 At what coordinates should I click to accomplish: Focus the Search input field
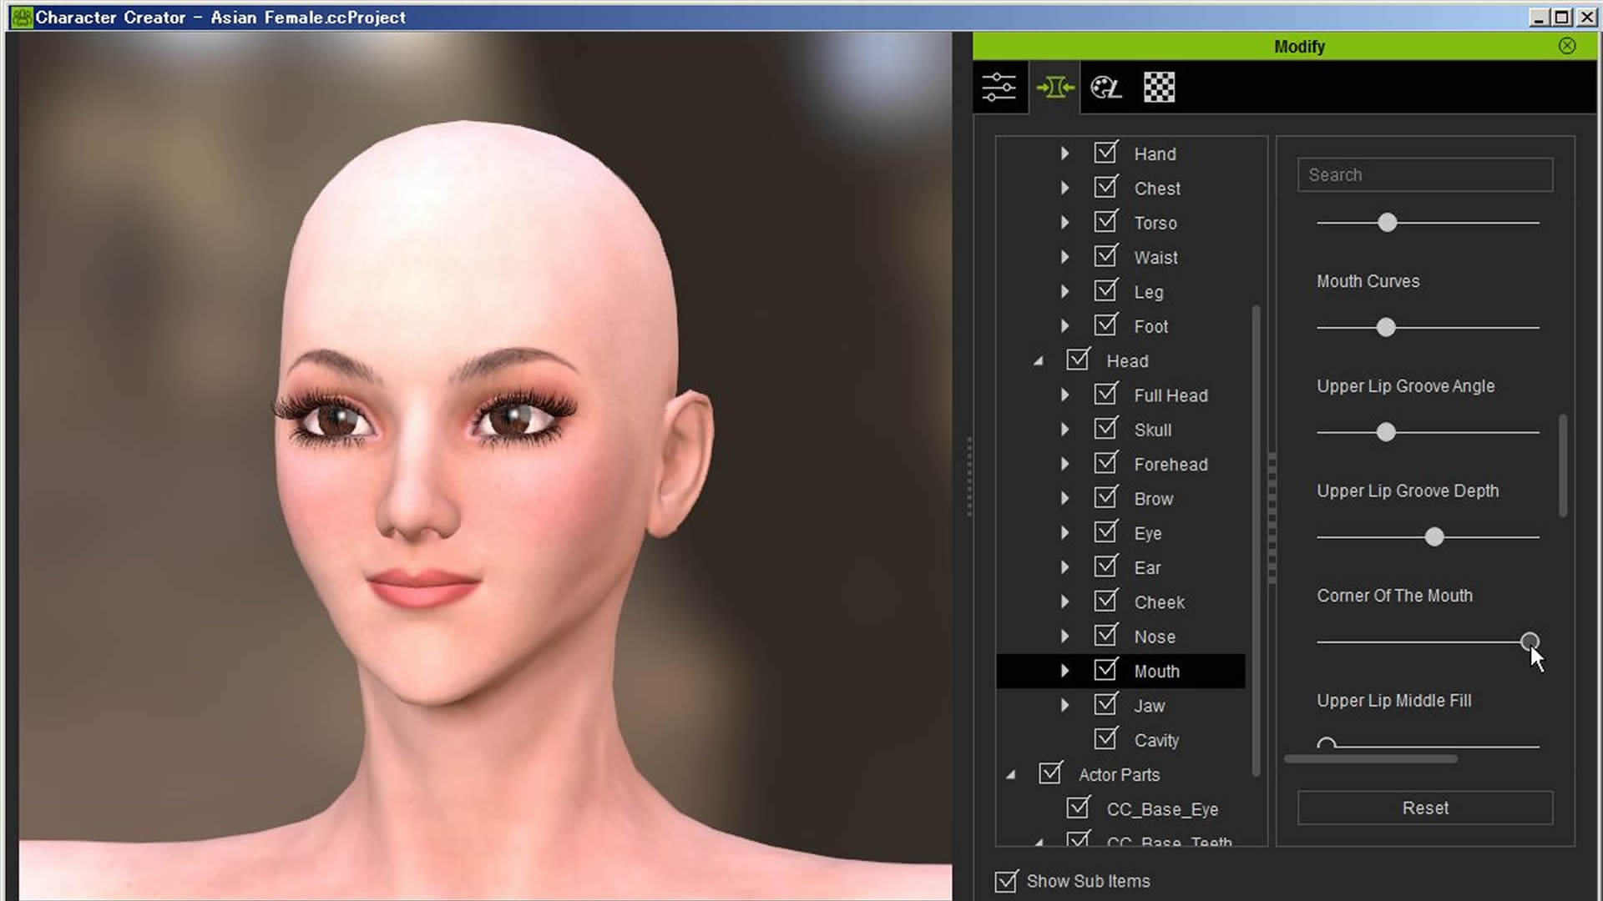coord(1425,175)
